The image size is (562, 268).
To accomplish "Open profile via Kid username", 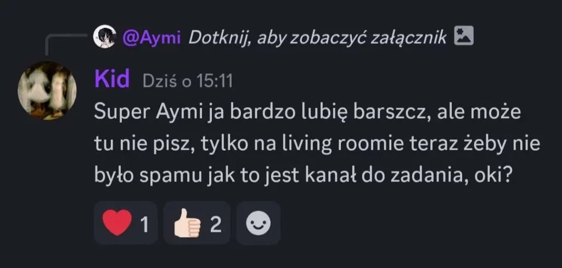I will click(x=112, y=79).
